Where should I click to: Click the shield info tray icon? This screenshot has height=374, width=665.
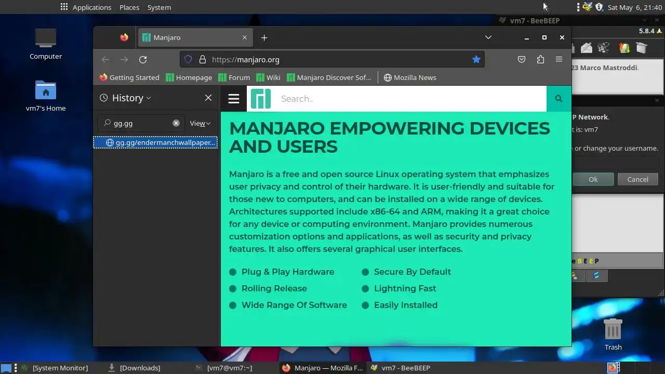pos(599,7)
